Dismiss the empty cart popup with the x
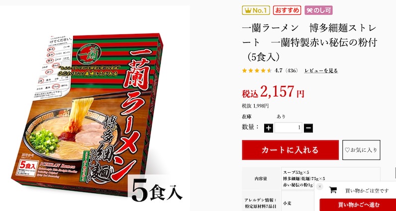The image size is (396, 211). click(x=319, y=187)
